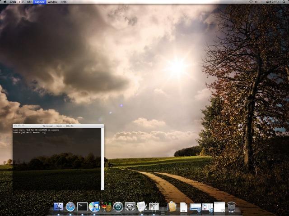Open iTunes from the Dock
Image resolution: width=289 pixels, height=216 pixels.
(x=94, y=207)
